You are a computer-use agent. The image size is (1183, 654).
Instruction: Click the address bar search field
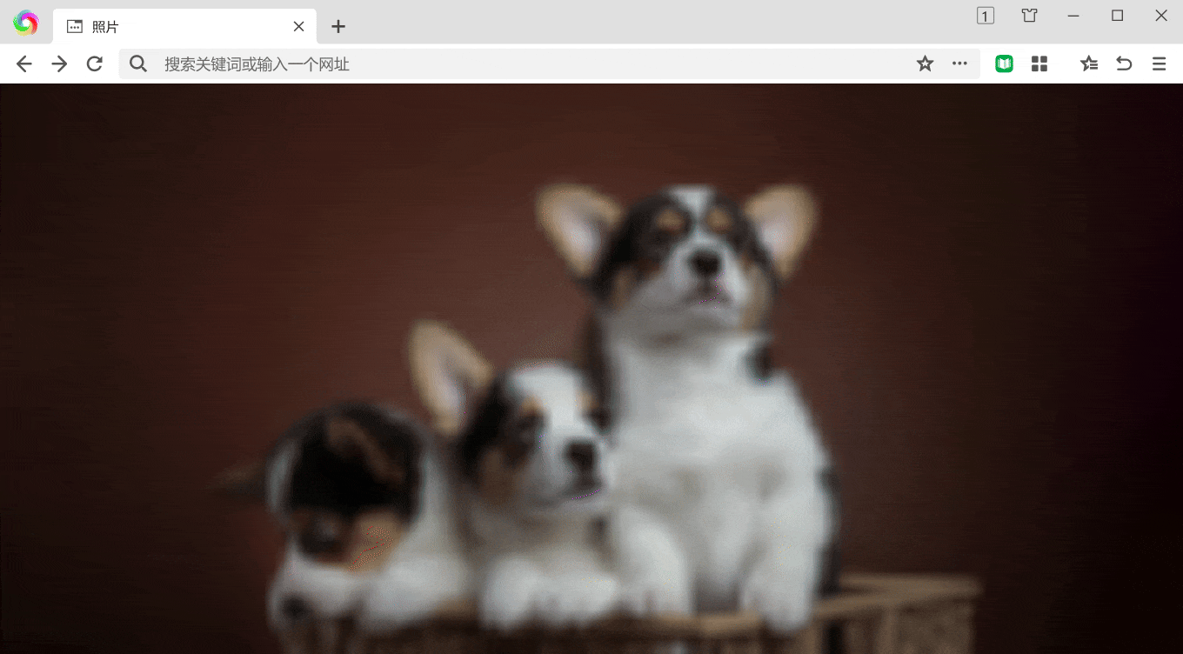522,63
